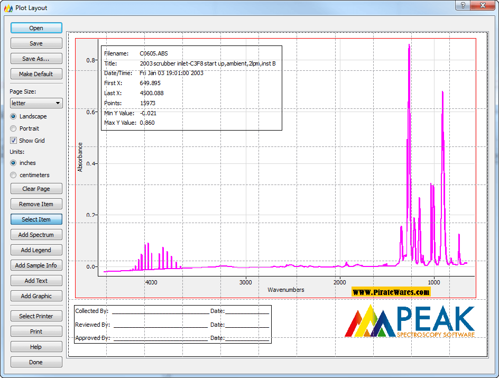Screen dimensions: 499x378
Task: Click the Plot Layout app icon in title bar
Action: click(x=8, y=8)
